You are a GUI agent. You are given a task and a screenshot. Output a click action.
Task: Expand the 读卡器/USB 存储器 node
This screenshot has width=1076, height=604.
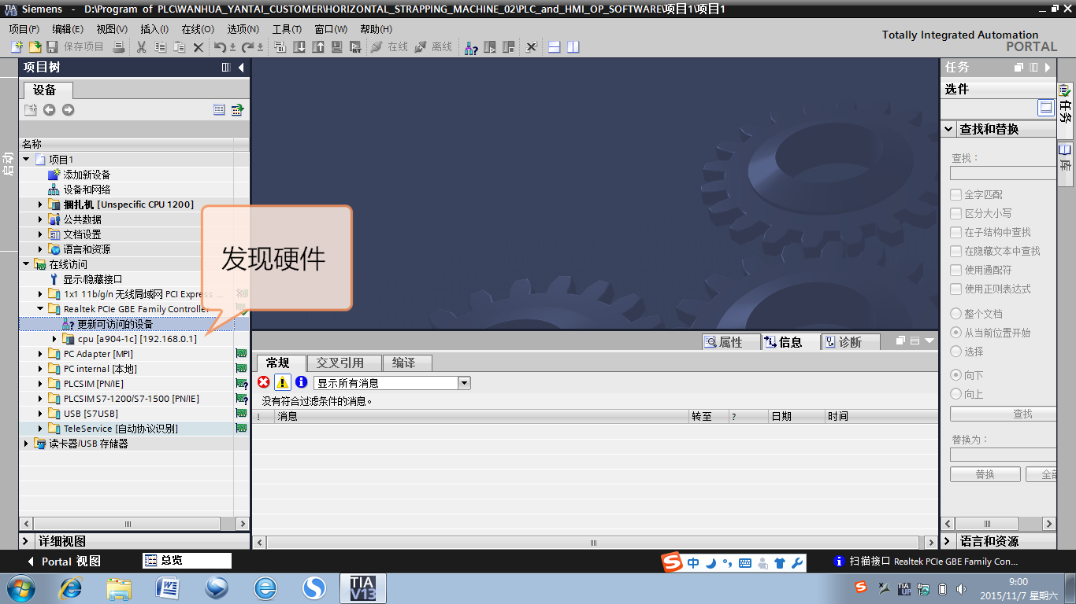click(26, 444)
